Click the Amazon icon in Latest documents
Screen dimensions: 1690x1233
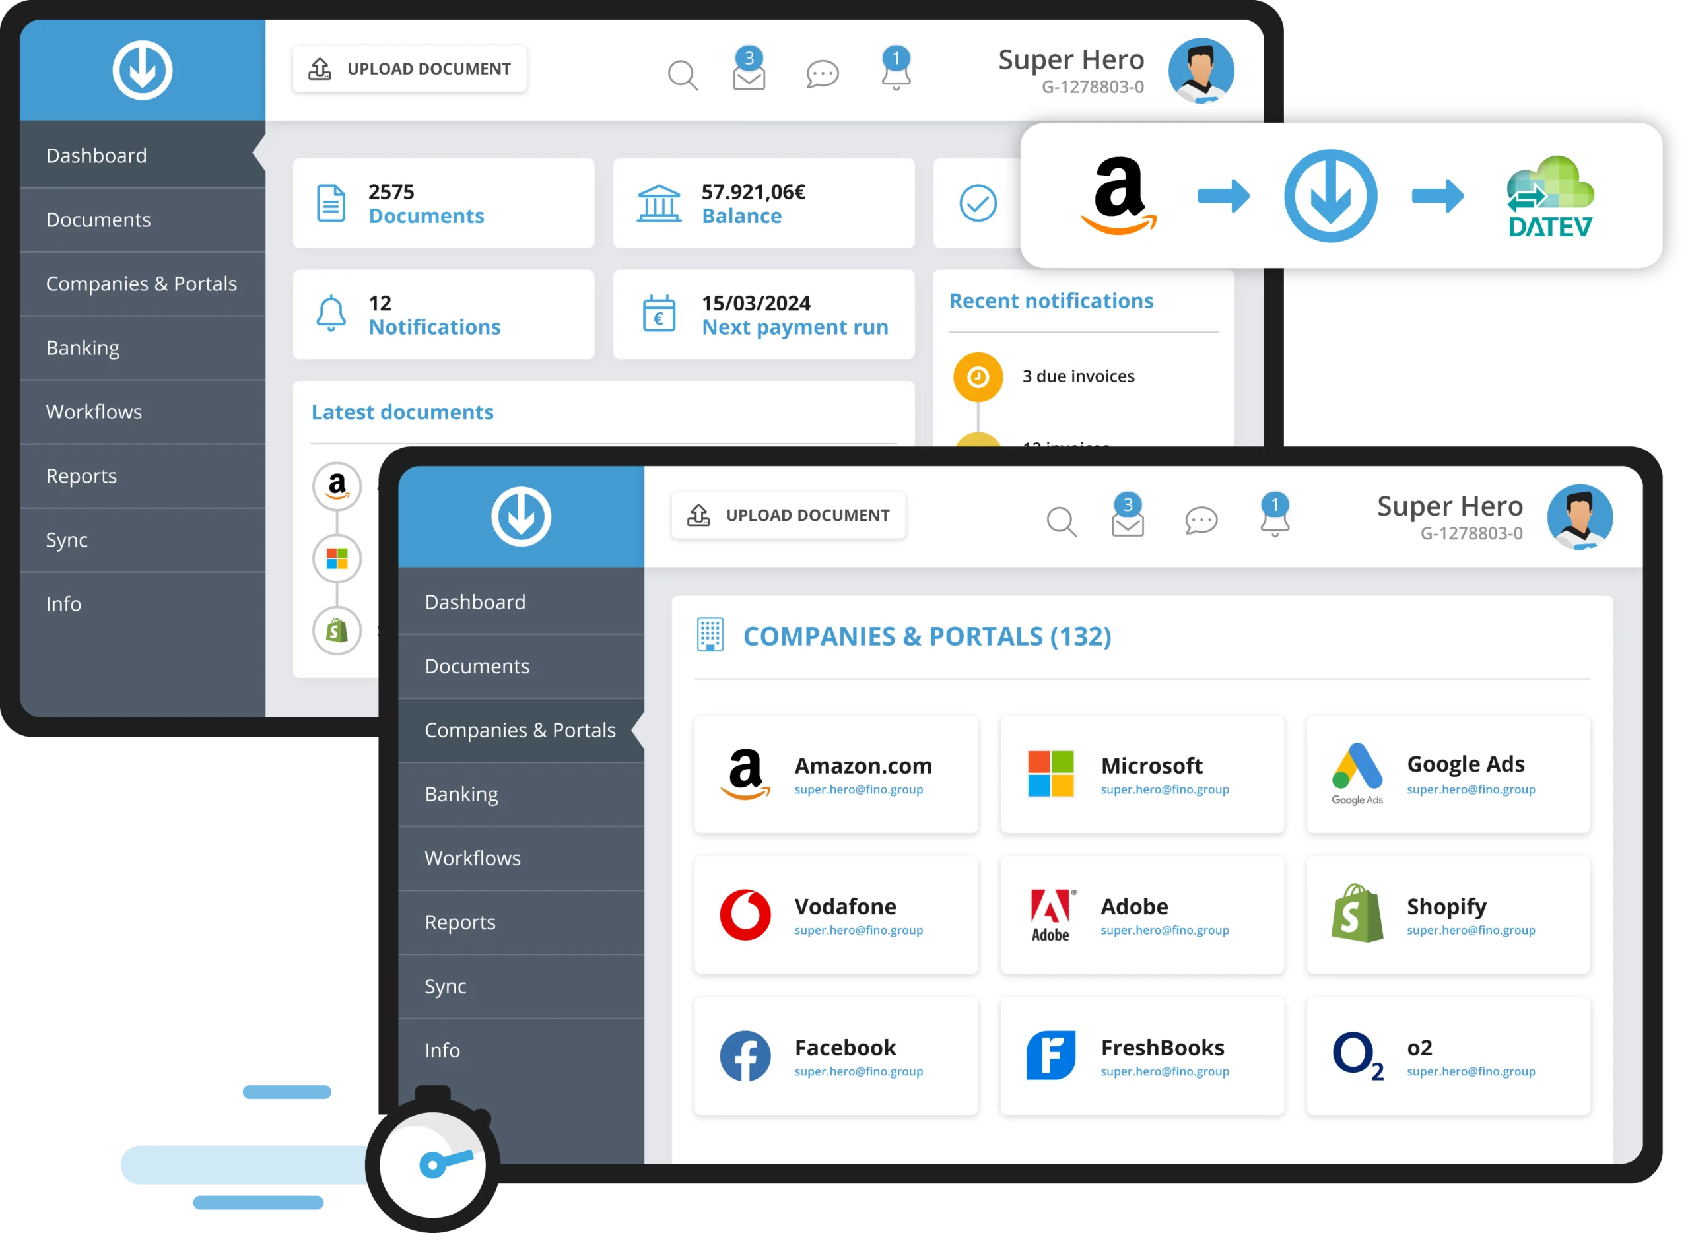[x=337, y=486]
